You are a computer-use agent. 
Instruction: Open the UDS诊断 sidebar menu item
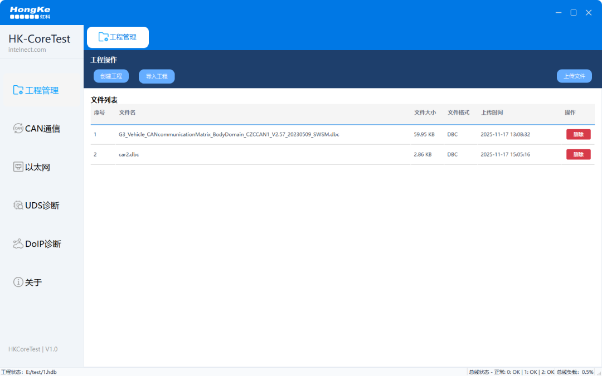(42, 205)
